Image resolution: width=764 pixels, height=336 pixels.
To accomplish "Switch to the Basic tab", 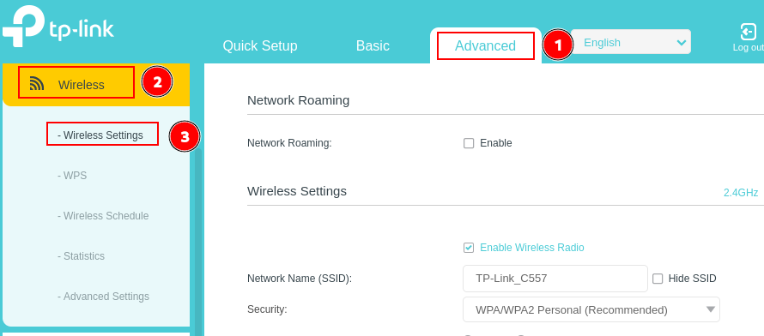I will (373, 45).
